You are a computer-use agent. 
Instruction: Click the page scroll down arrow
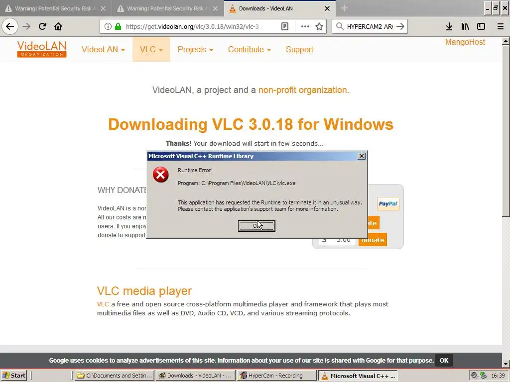pos(506,364)
